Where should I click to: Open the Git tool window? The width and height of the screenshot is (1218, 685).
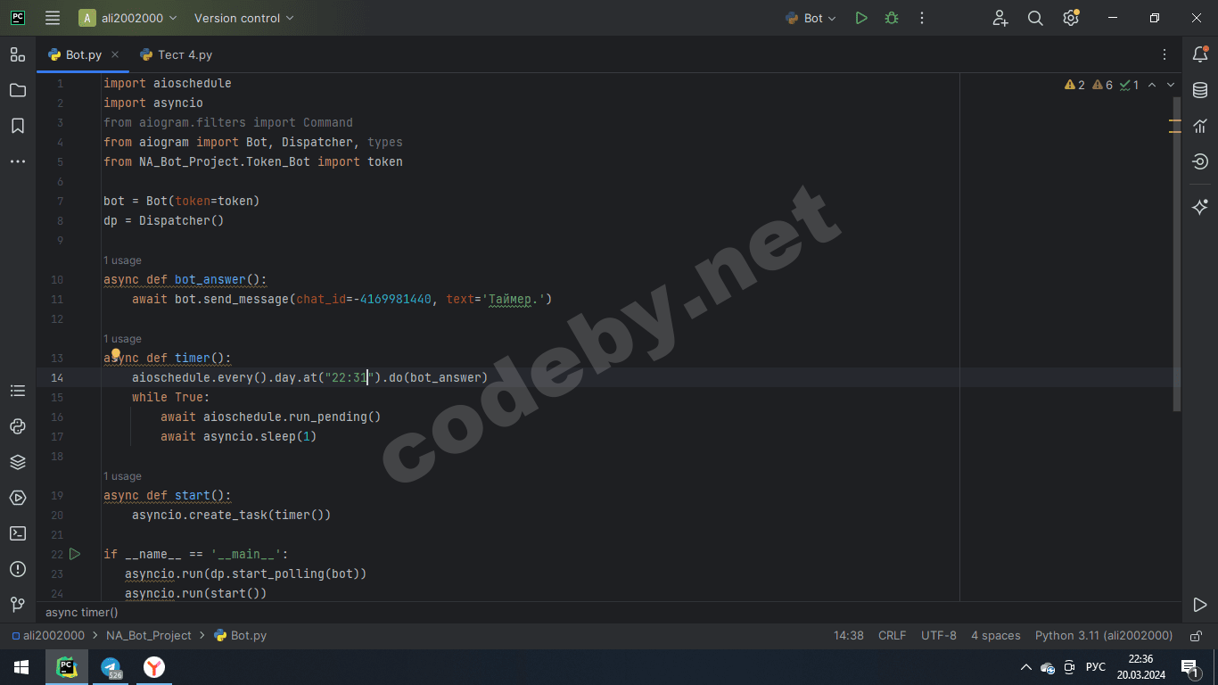point(18,605)
